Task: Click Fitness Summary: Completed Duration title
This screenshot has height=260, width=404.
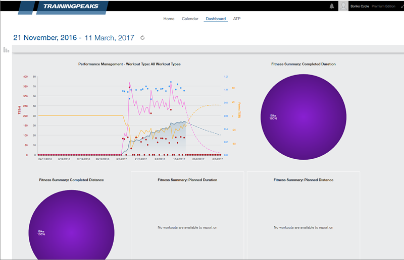Action: pos(304,64)
